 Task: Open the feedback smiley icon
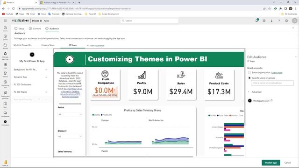(286, 21)
